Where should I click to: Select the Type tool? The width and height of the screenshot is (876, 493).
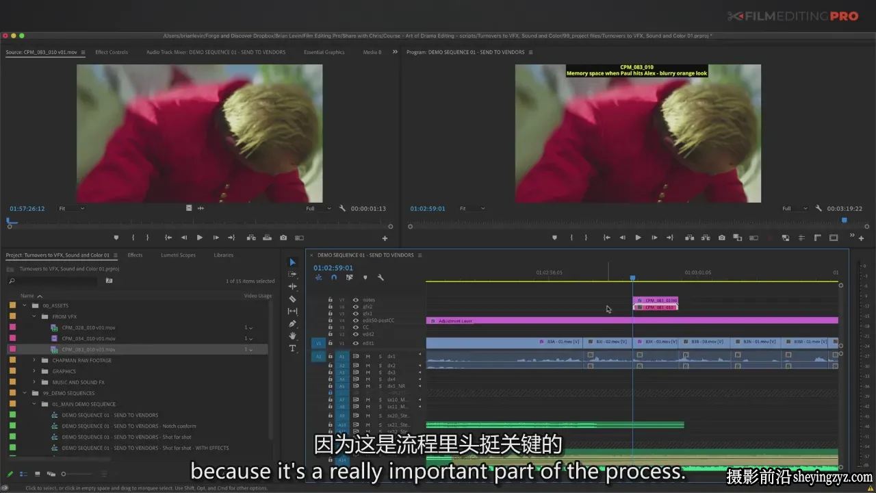click(x=292, y=349)
